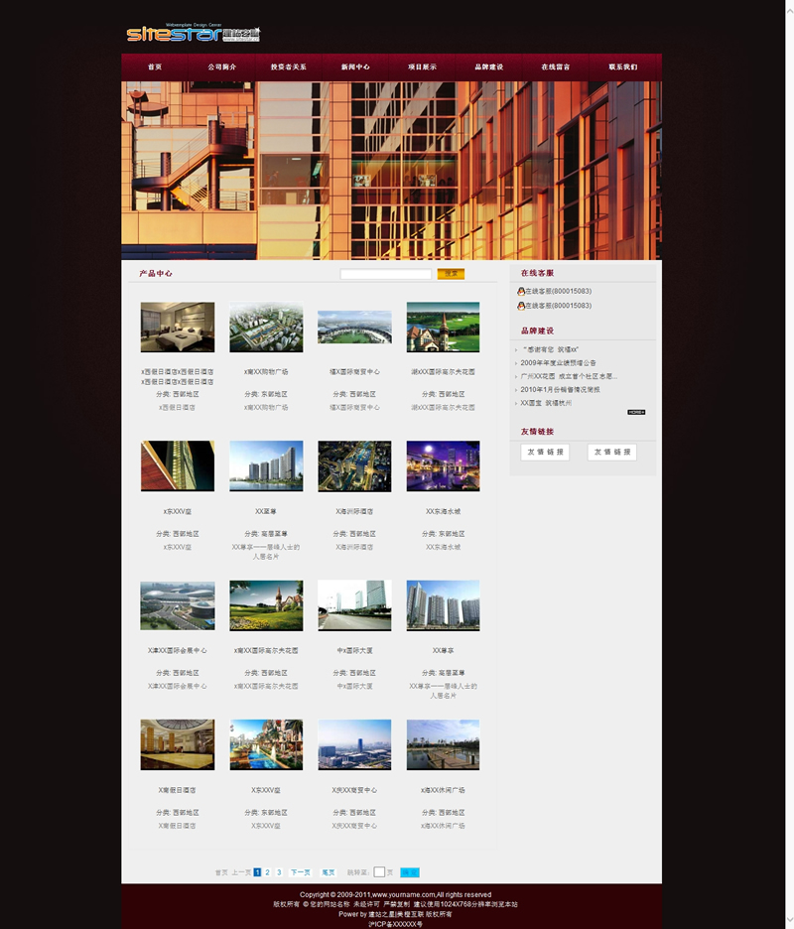The height and width of the screenshot is (929, 794).
Task: Click the first 在线客服 QQ penguin icon
Action: pos(521,291)
